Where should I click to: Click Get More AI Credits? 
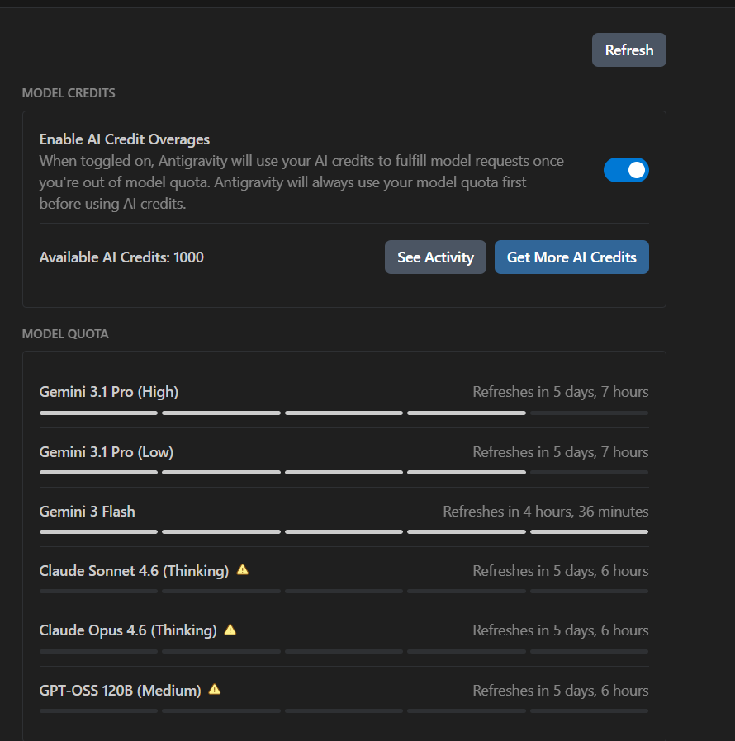[x=571, y=257]
